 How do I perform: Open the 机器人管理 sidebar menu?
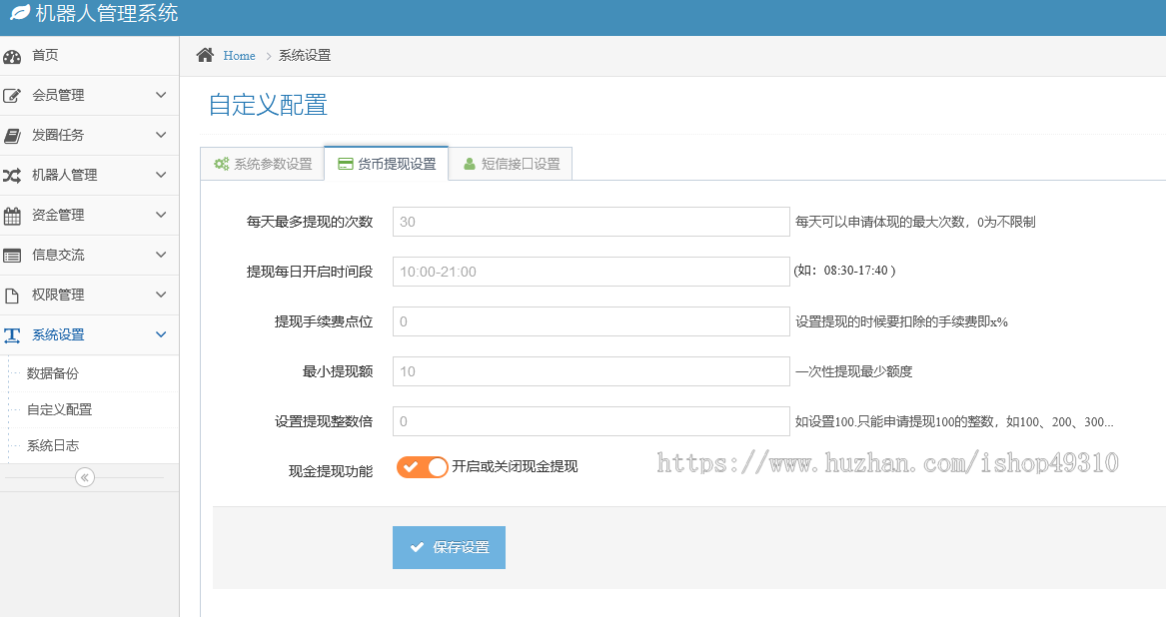(89, 176)
